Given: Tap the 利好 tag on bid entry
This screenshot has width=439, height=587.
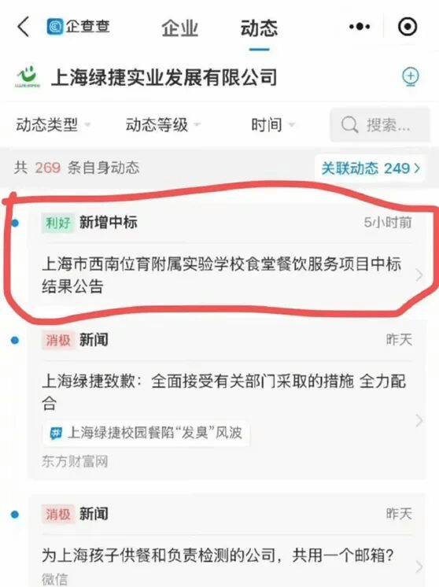Looking at the screenshot, I should point(57,223).
